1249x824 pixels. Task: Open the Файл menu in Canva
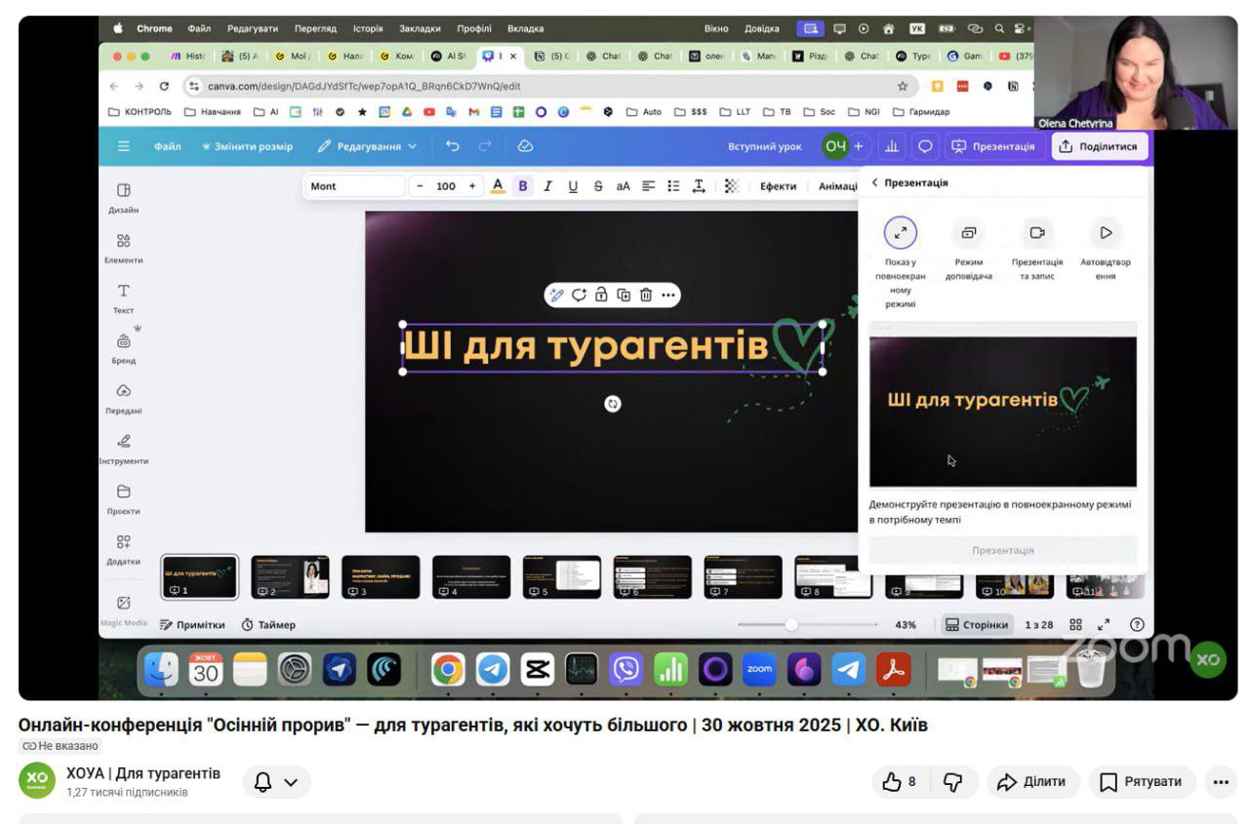pos(166,146)
